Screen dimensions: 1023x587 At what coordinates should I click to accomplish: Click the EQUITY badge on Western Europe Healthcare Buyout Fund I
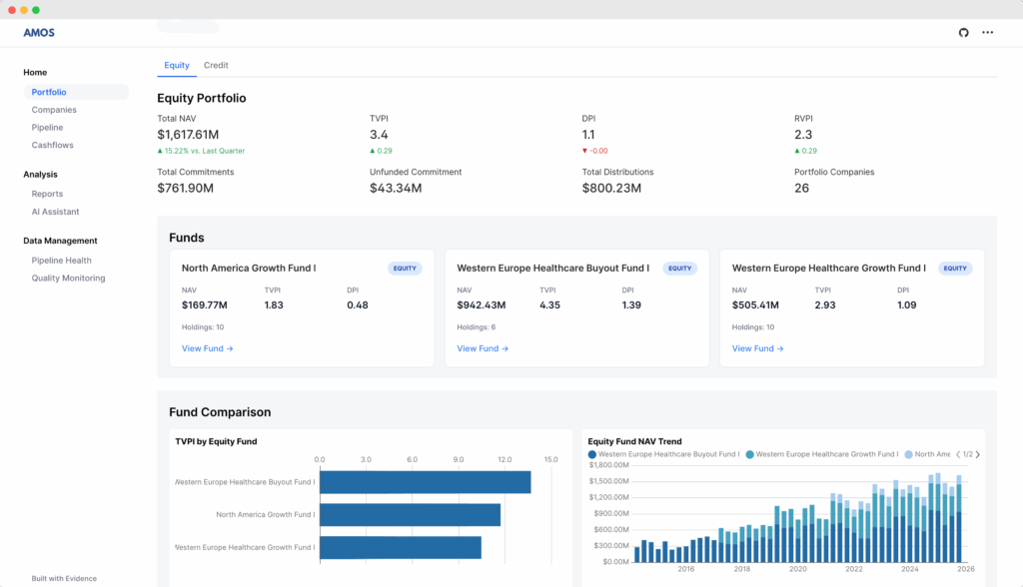click(679, 269)
